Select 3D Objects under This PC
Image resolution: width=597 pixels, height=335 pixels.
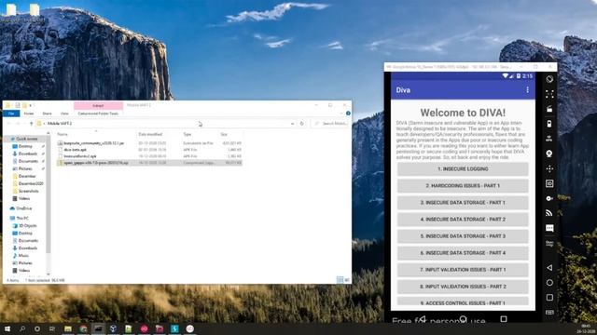coord(25,225)
